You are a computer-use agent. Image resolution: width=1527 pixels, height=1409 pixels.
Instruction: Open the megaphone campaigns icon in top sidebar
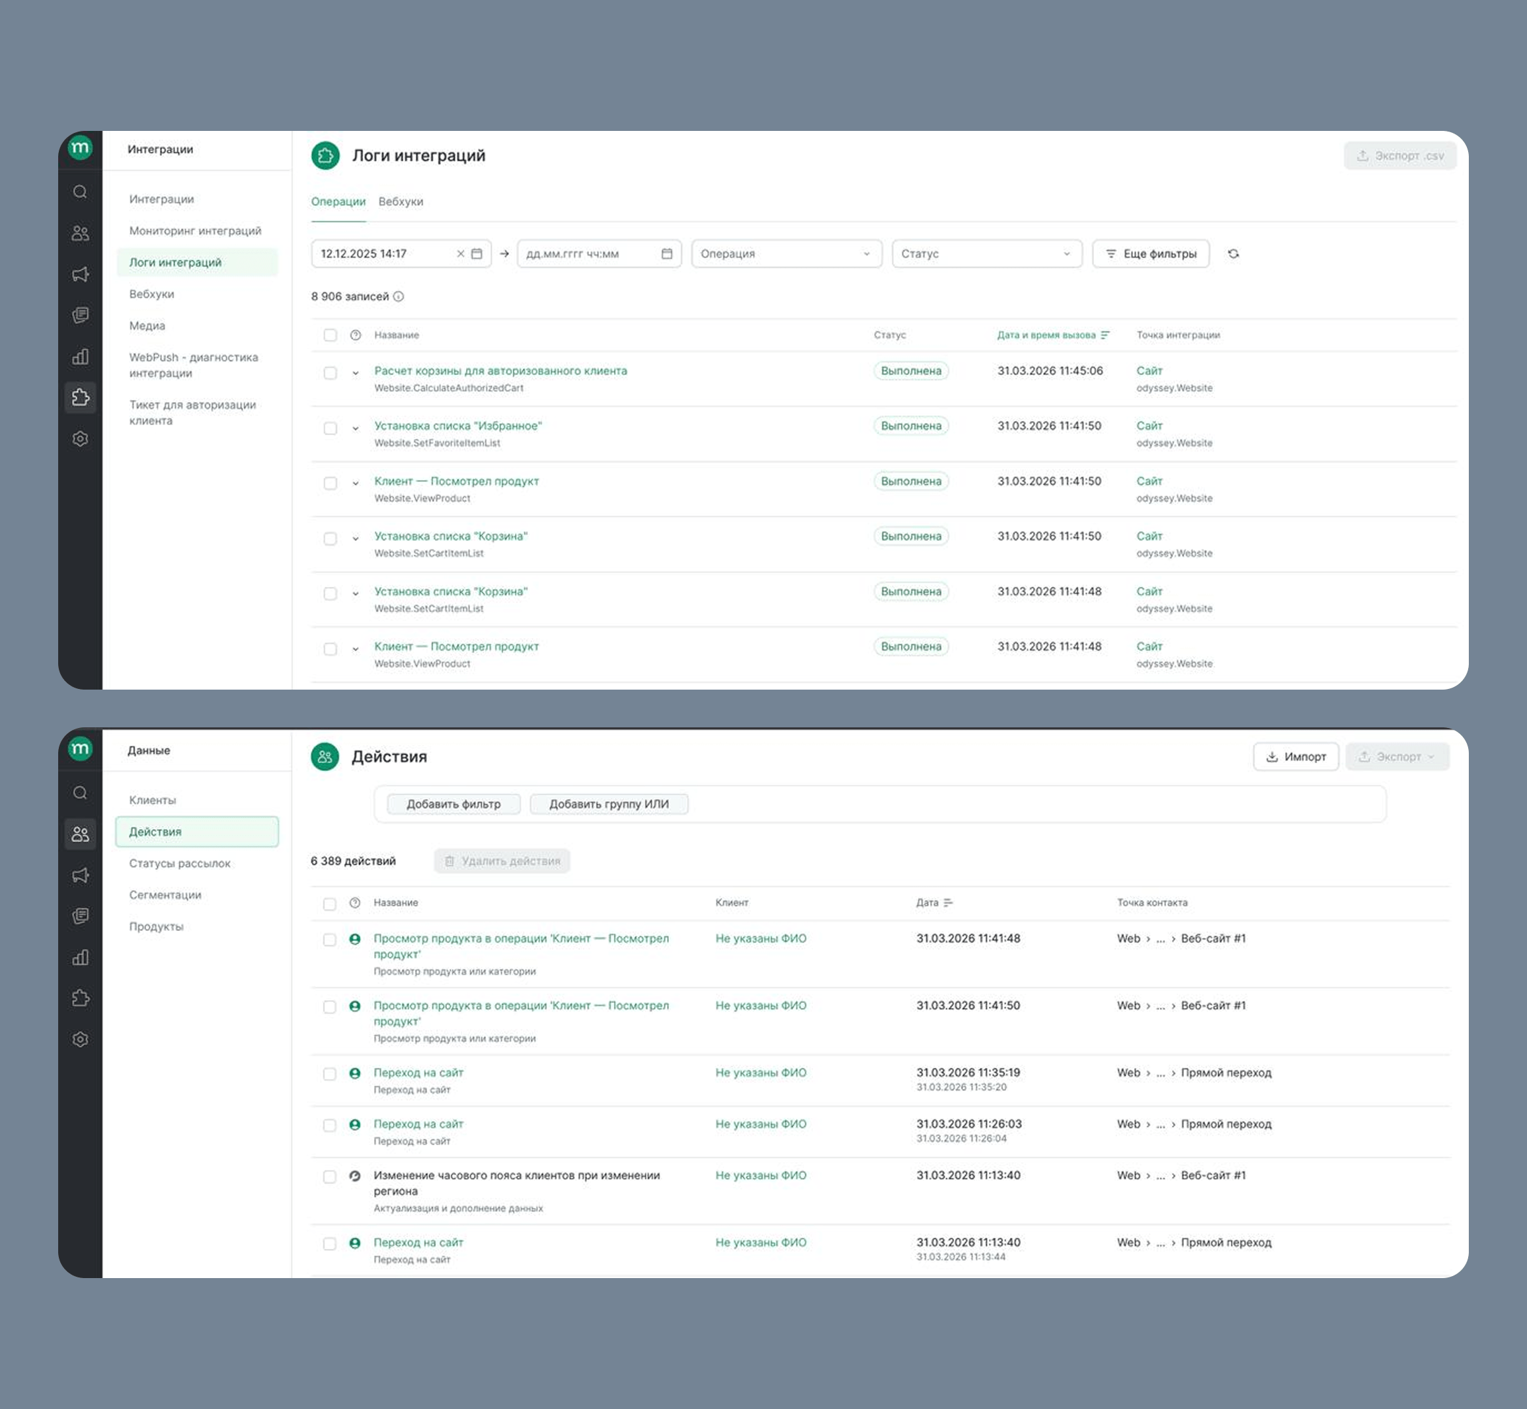pyautogui.click(x=80, y=274)
